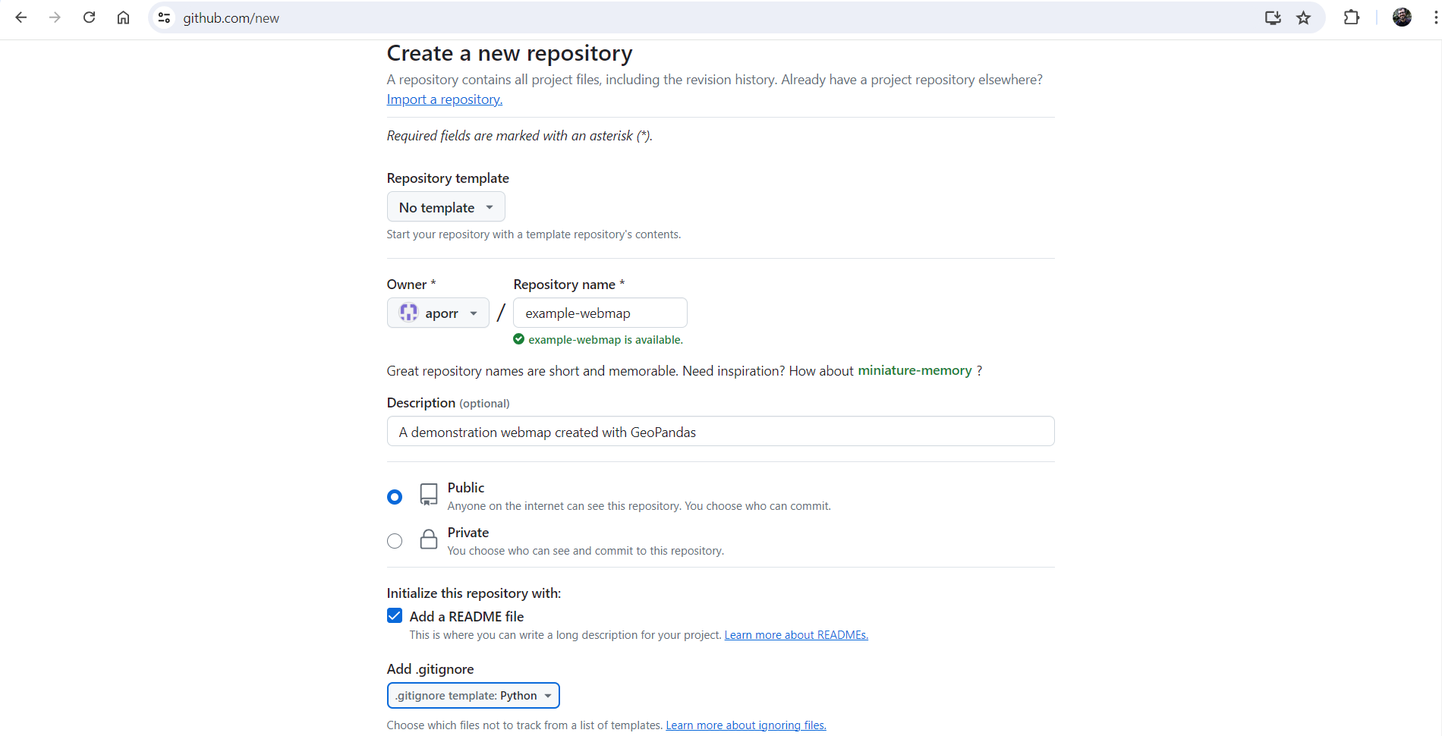Click the aporr owner avatar icon
Screen dimensions: 1442x736
click(x=409, y=313)
